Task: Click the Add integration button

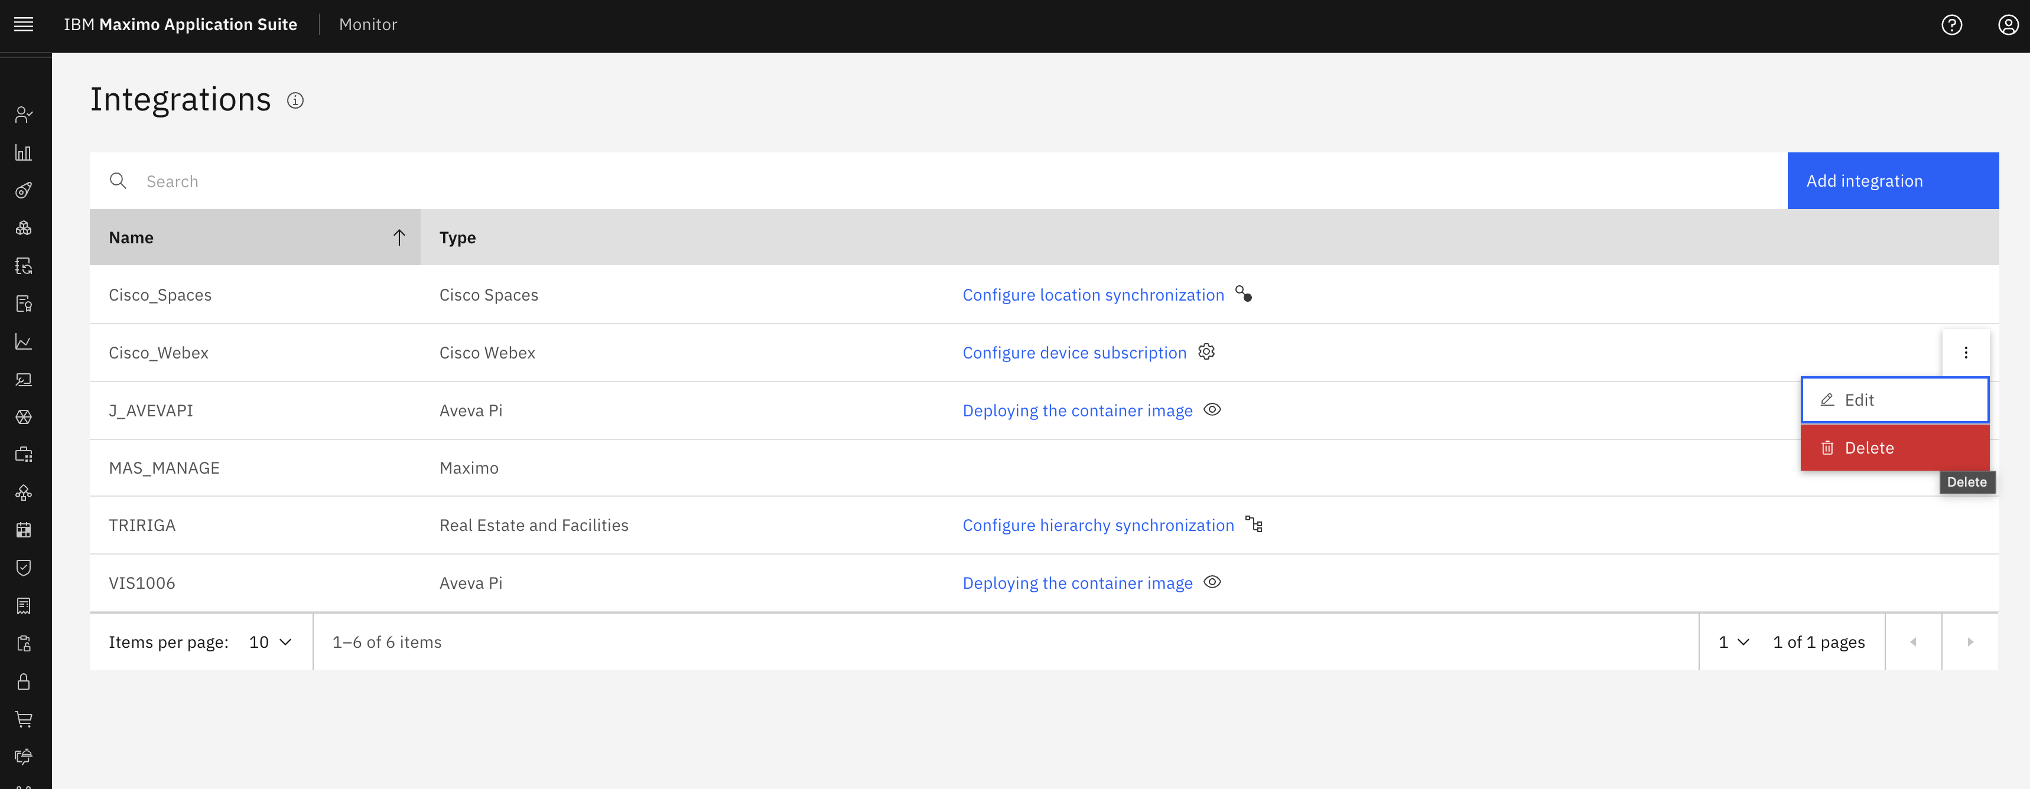Action: 1893,181
